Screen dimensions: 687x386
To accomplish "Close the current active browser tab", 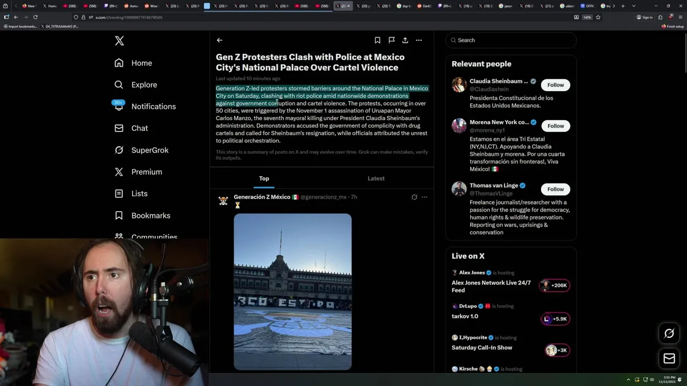I will (348, 6).
